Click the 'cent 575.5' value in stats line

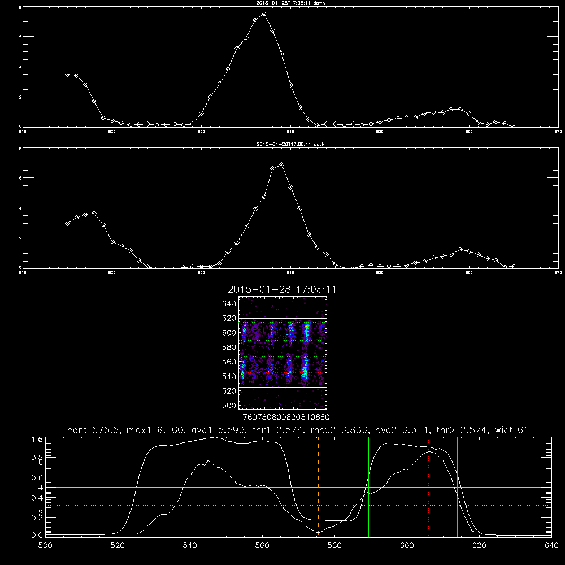point(94,430)
